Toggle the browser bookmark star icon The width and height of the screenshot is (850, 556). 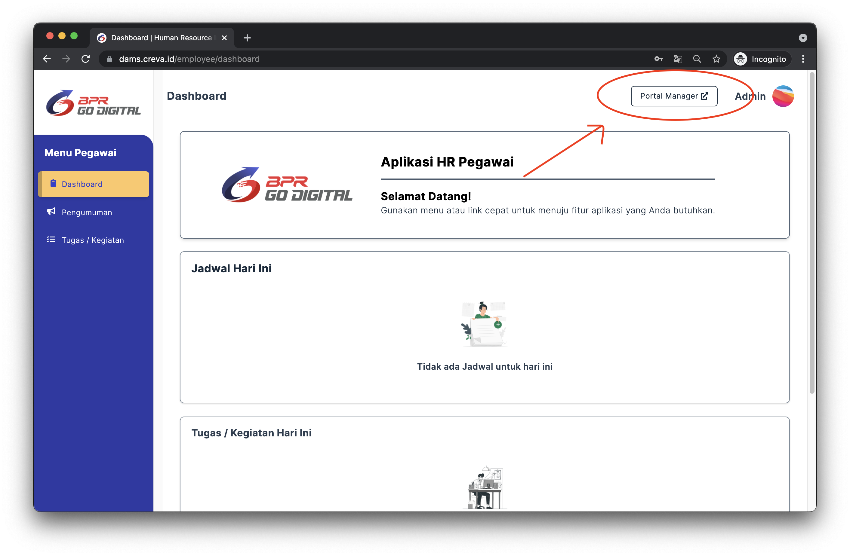click(x=716, y=60)
